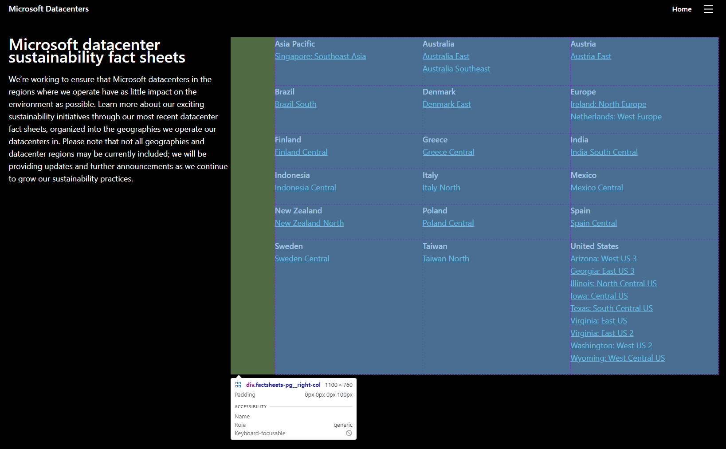
Task: Click the 1100 × 760 size value in tooltip
Action: (x=339, y=385)
